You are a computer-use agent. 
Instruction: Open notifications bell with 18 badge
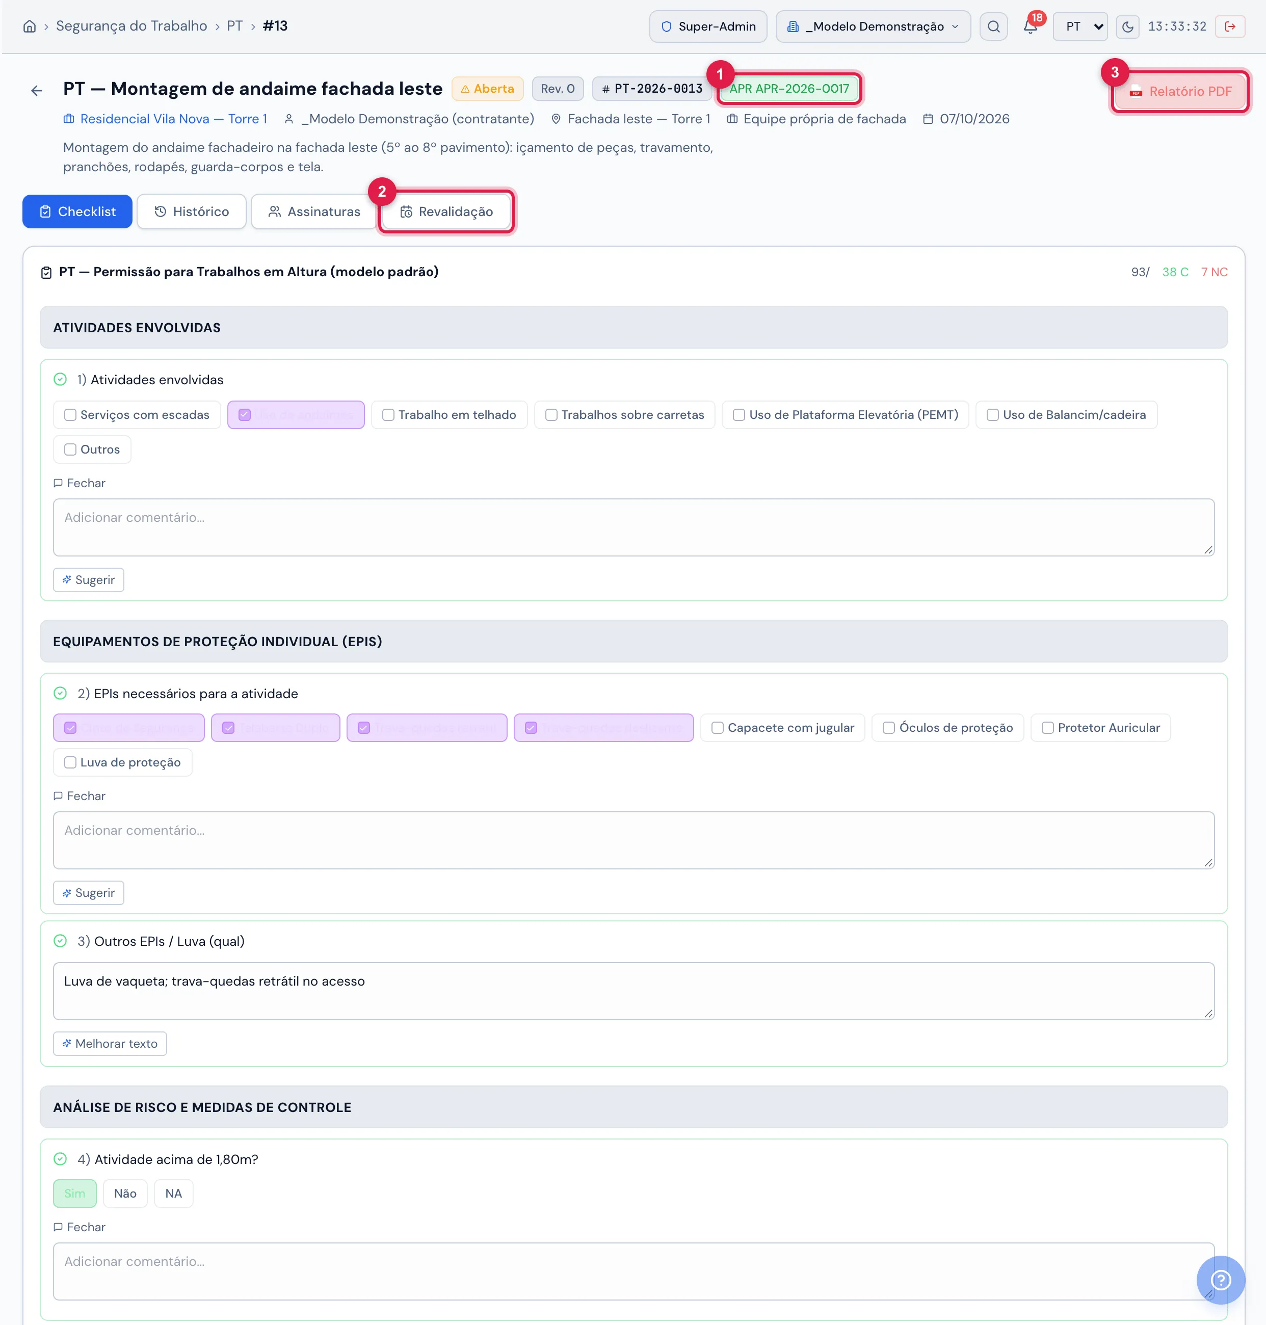[x=1030, y=26]
